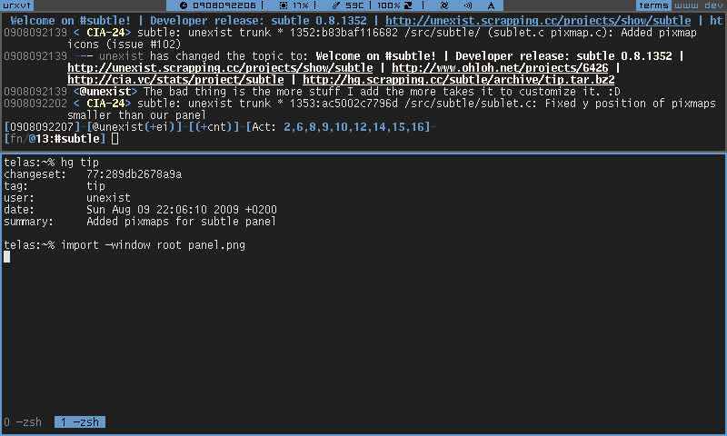727x436 pixels.
Task: Select the "0 -zsh" screen window
Action: (x=23, y=421)
